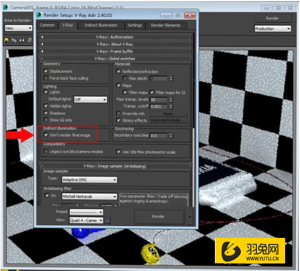Click the Clone Rendered Frame Window icon
The image size is (300, 271).
coord(22,40)
